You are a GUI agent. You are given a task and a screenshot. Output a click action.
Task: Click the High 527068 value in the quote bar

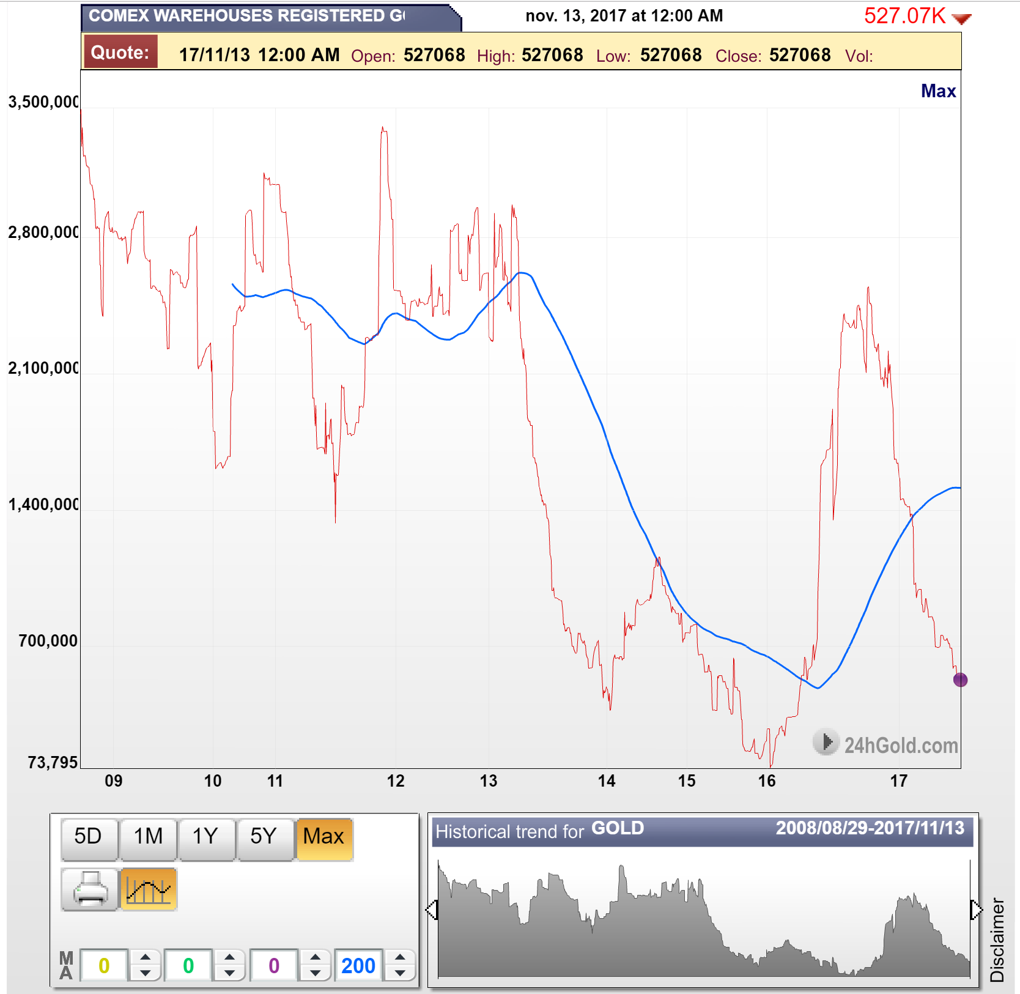coord(552,55)
